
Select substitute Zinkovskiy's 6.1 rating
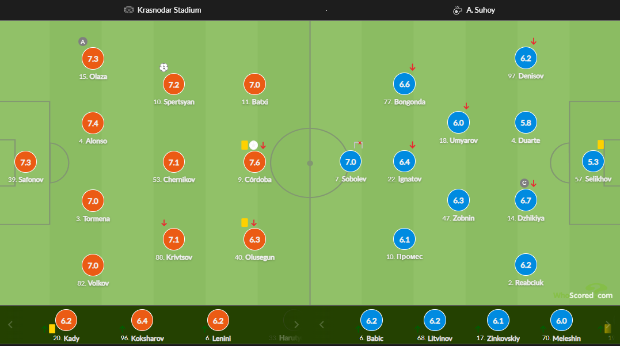click(498, 321)
